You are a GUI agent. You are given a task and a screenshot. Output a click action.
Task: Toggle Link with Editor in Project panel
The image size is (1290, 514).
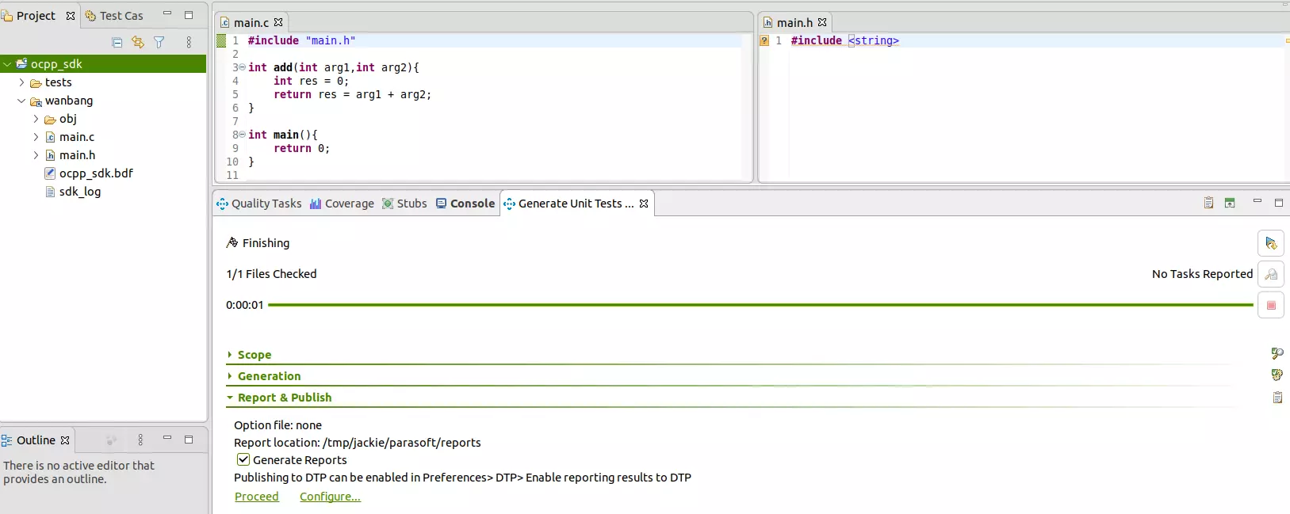[138, 43]
